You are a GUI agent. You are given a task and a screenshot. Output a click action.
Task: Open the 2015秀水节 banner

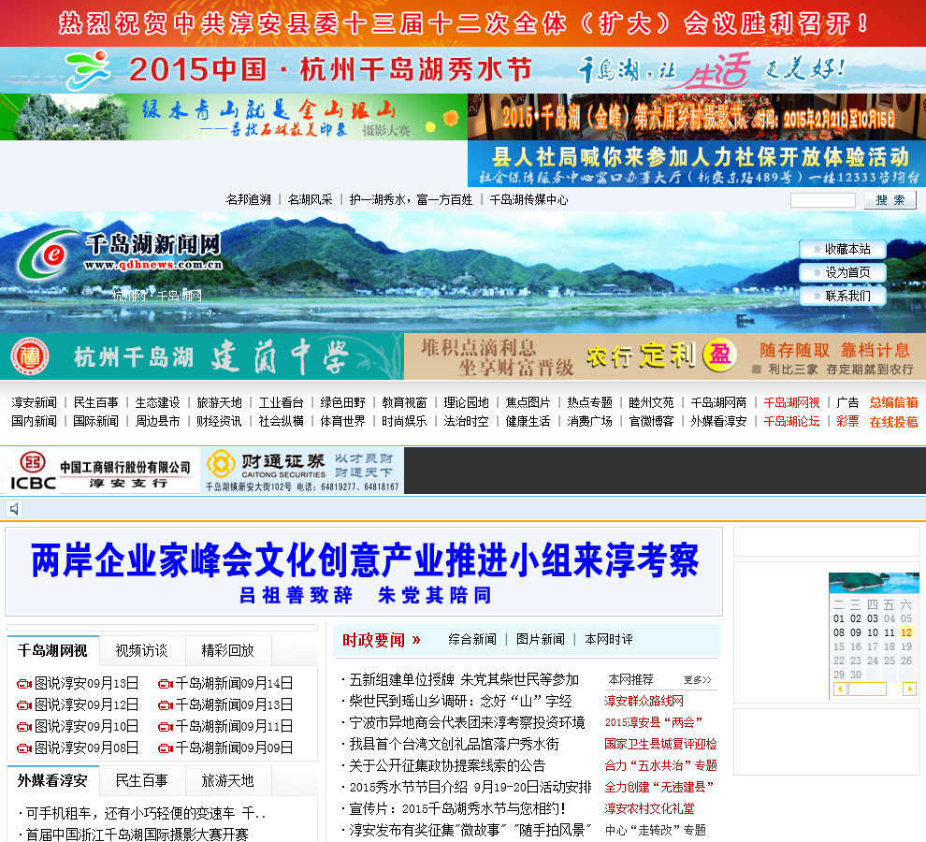[463, 70]
